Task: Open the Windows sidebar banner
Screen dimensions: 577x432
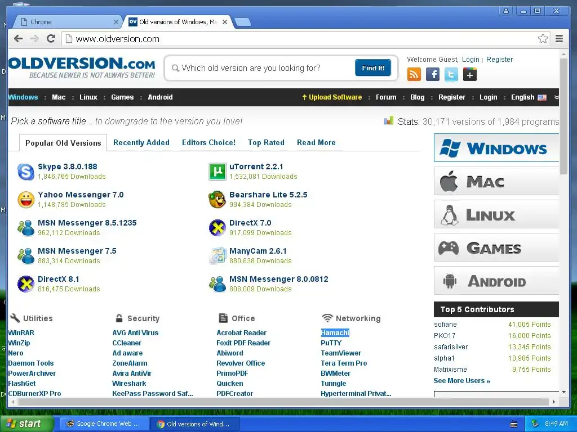Action: pos(496,148)
